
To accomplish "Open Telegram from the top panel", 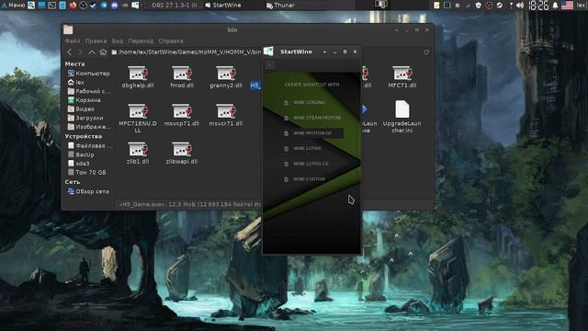I will click(x=104, y=6).
